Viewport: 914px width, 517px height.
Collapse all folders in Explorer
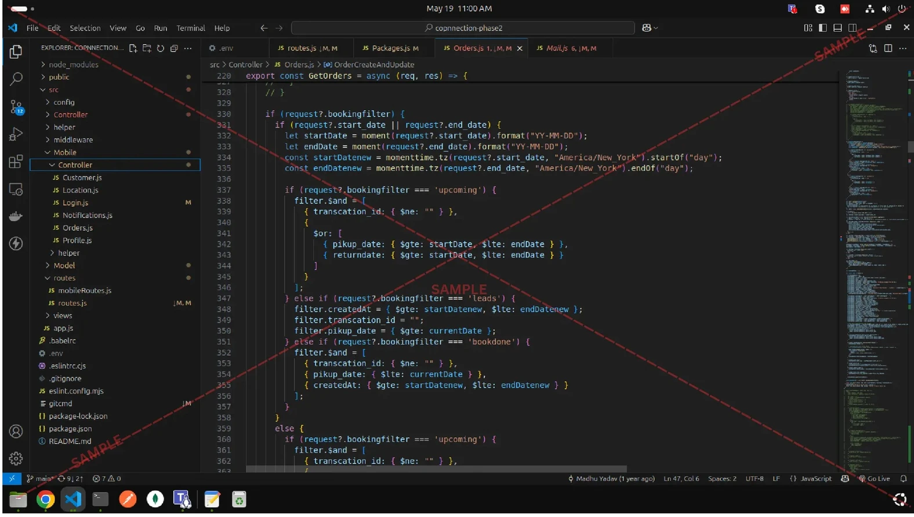(x=174, y=48)
